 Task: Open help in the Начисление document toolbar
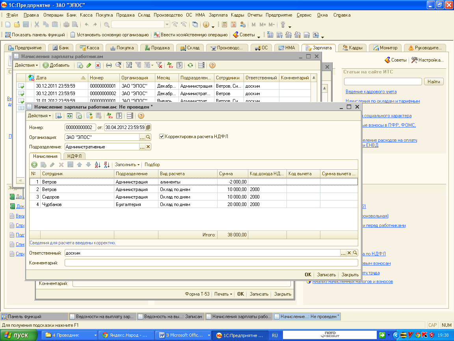[x=141, y=116]
